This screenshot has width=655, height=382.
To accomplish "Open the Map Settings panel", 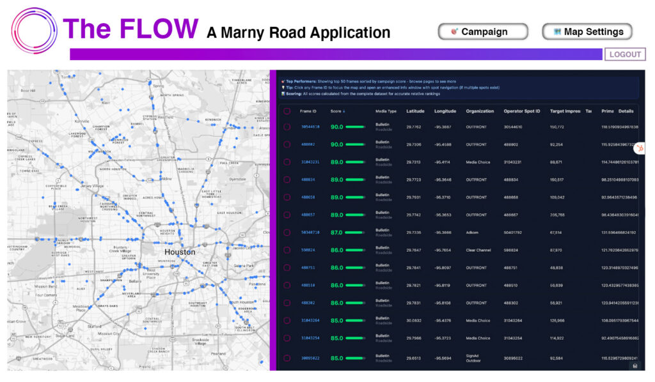I will click(x=587, y=31).
